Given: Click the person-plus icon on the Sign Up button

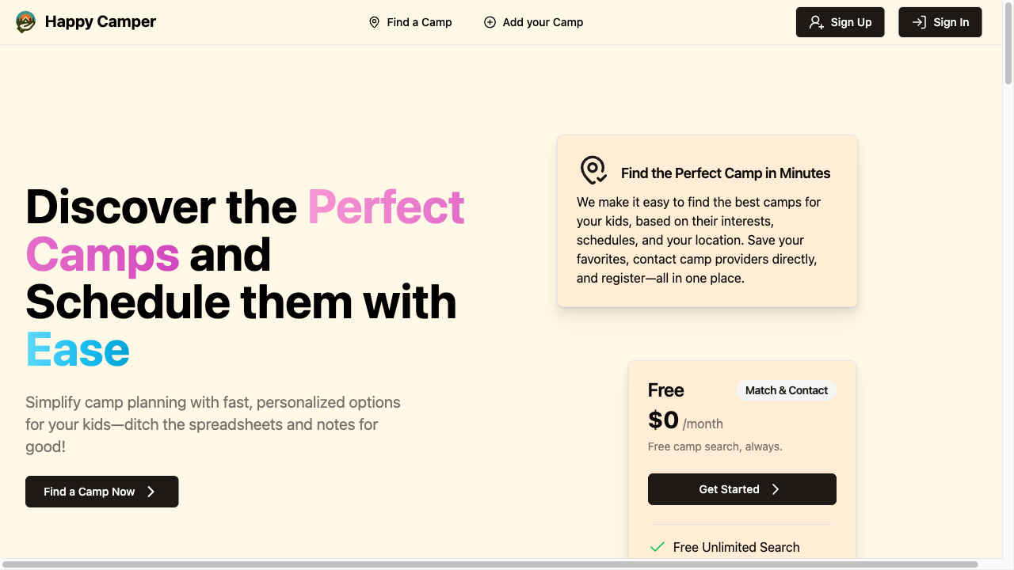Looking at the screenshot, I should pos(817,23).
